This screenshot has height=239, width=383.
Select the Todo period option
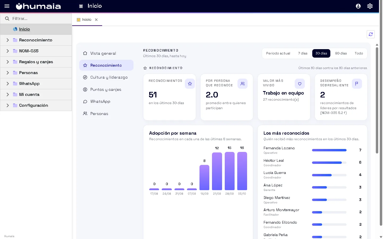(x=359, y=53)
